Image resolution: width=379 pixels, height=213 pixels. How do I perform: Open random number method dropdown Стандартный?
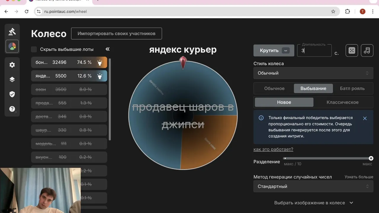coord(313,186)
